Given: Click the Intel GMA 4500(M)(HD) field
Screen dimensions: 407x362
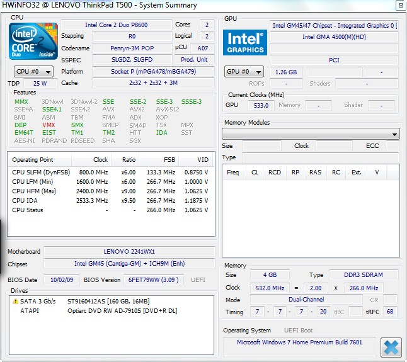Looking at the screenshot, I should pyautogui.click(x=334, y=37).
